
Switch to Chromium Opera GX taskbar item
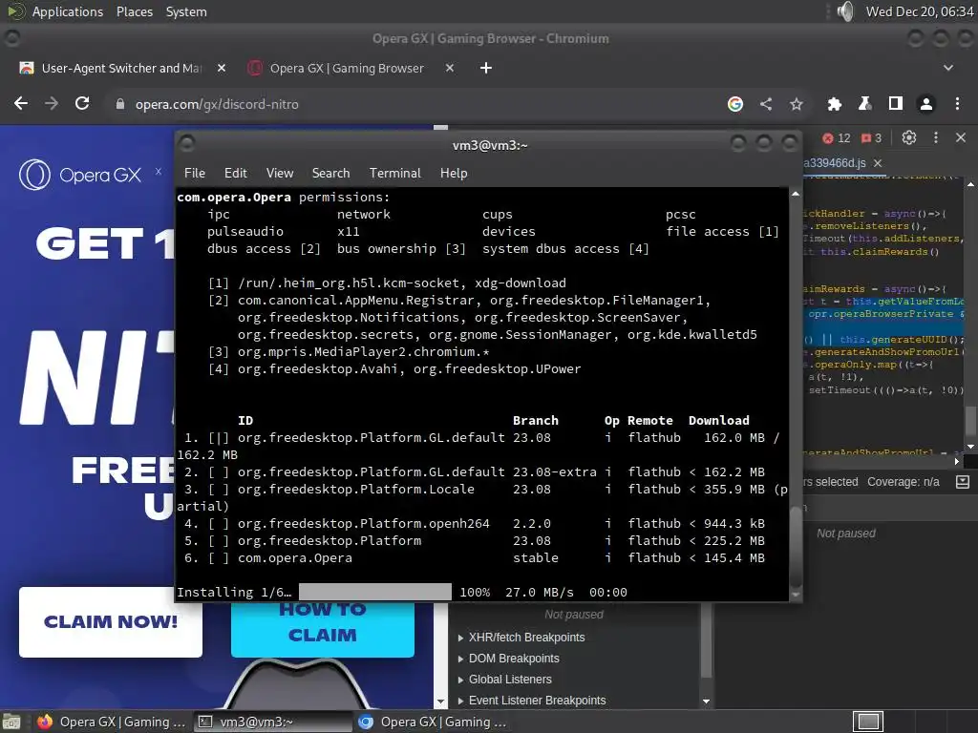(x=433, y=722)
